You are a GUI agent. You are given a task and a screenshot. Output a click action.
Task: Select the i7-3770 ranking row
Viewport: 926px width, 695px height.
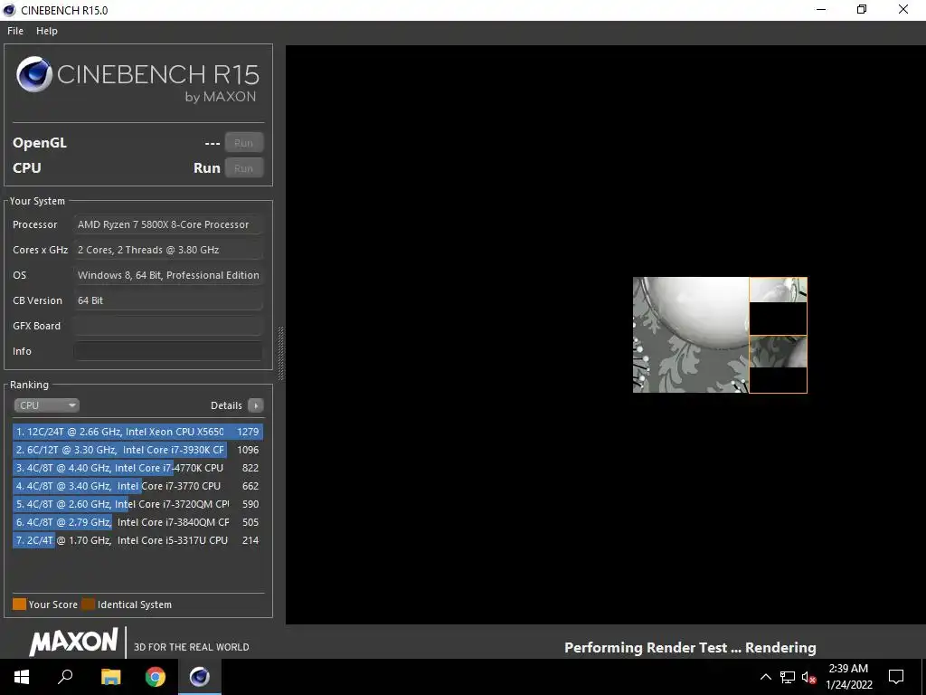pos(137,486)
